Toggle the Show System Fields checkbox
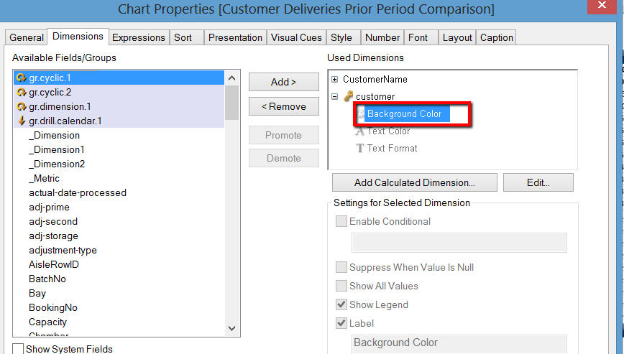The width and height of the screenshot is (624, 354). coord(18,349)
